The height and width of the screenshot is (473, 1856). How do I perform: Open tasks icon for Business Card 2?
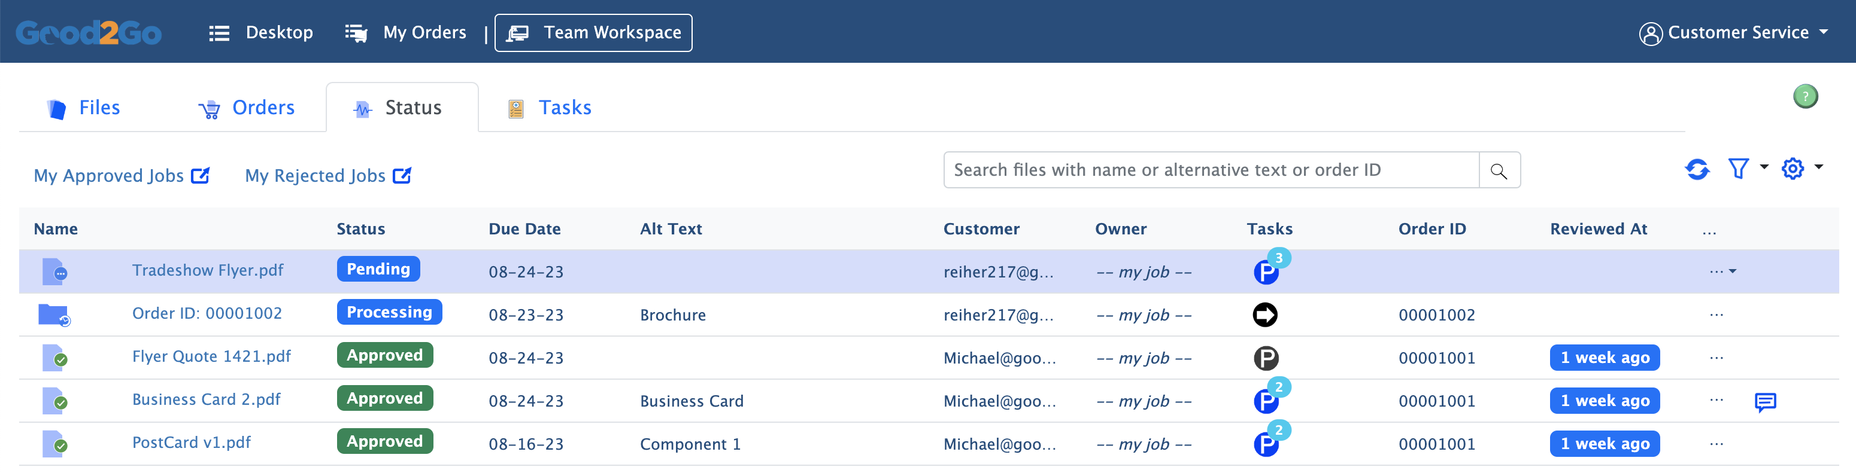pyautogui.click(x=1267, y=401)
